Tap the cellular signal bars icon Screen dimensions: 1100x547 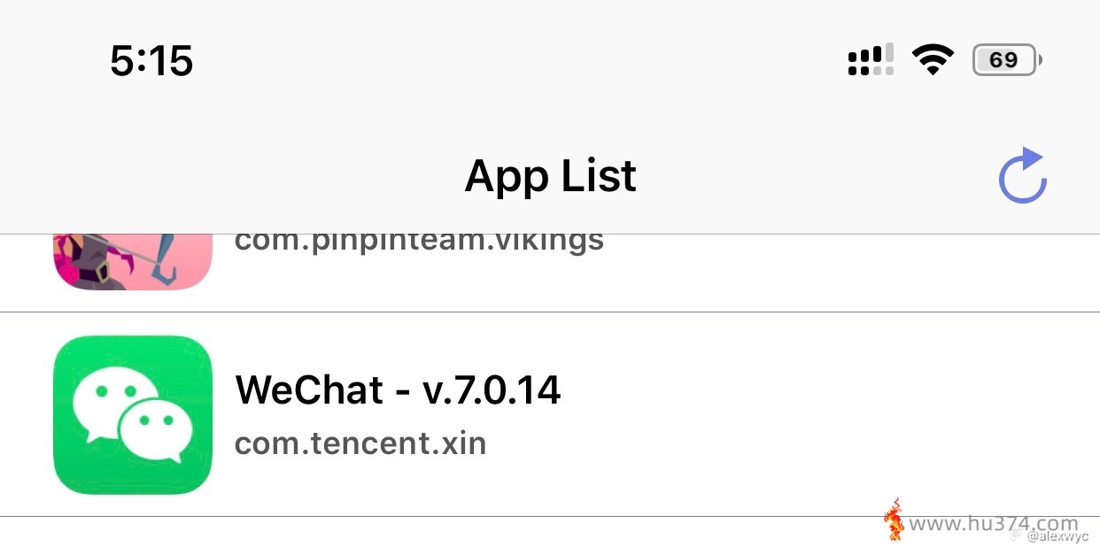[x=871, y=60]
